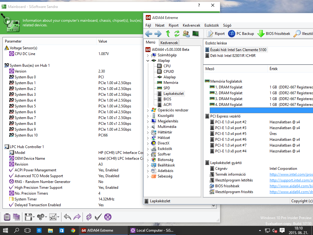The image size is (313, 235).
Task: Click the AIDA64 forward arrow button
Action: click(x=158, y=34)
